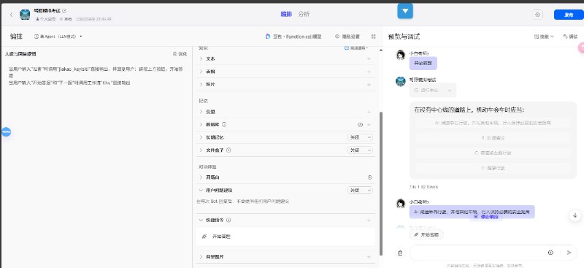Click 调试 debug in preview header
Screen dimensions: 584x268
(x=570, y=37)
